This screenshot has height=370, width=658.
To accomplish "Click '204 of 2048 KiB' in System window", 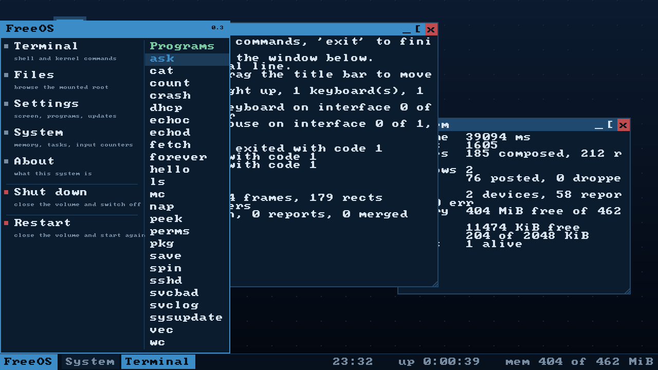I will tap(527, 235).
